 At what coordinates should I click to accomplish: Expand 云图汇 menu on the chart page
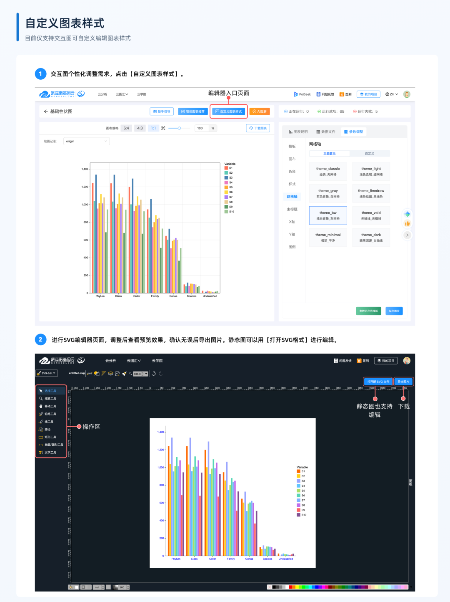click(x=122, y=94)
